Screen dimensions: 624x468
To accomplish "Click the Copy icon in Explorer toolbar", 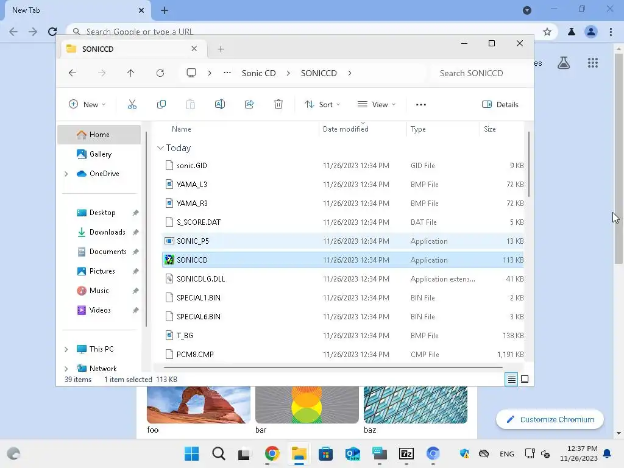I will click(161, 104).
